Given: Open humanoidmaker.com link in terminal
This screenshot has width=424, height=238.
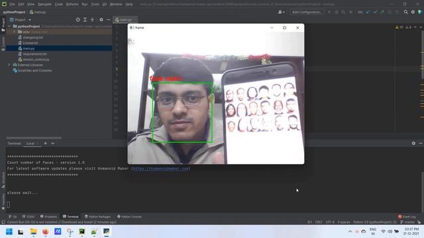Looking at the screenshot, I should pos(160,169).
